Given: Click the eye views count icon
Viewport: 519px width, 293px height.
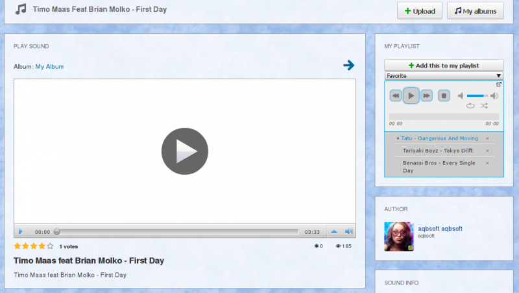Looking at the screenshot, I should tap(338, 246).
